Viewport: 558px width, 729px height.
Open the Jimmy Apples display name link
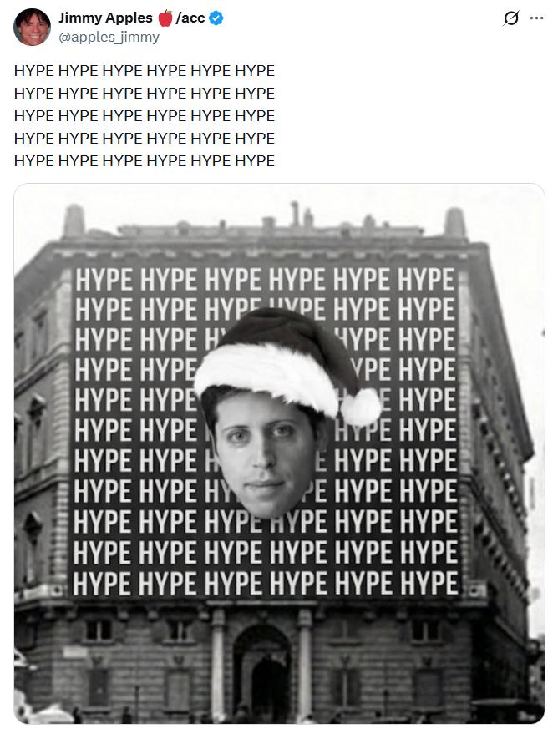point(105,18)
